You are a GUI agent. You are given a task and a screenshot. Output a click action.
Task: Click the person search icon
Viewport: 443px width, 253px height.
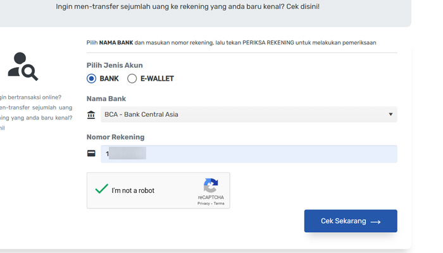[23, 66]
